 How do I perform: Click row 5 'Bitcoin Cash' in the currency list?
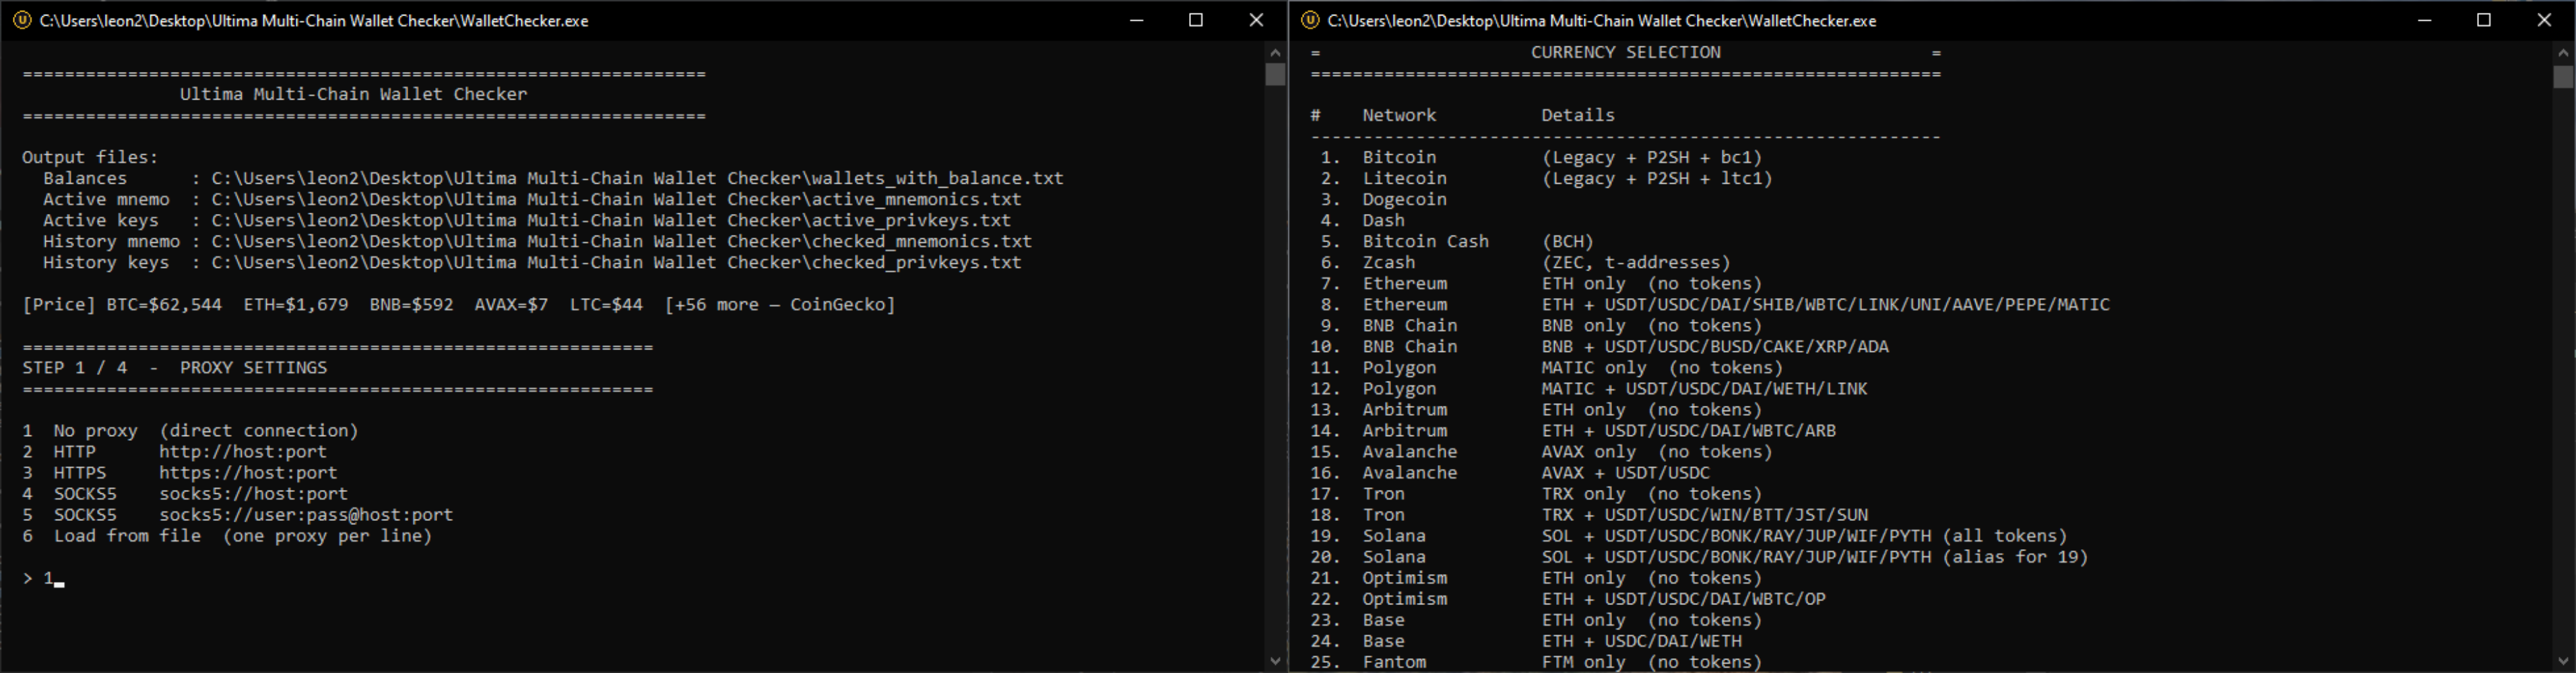[1457, 241]
